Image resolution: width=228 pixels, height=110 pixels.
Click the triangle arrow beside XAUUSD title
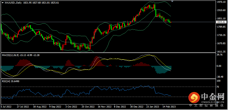point(3,3)
